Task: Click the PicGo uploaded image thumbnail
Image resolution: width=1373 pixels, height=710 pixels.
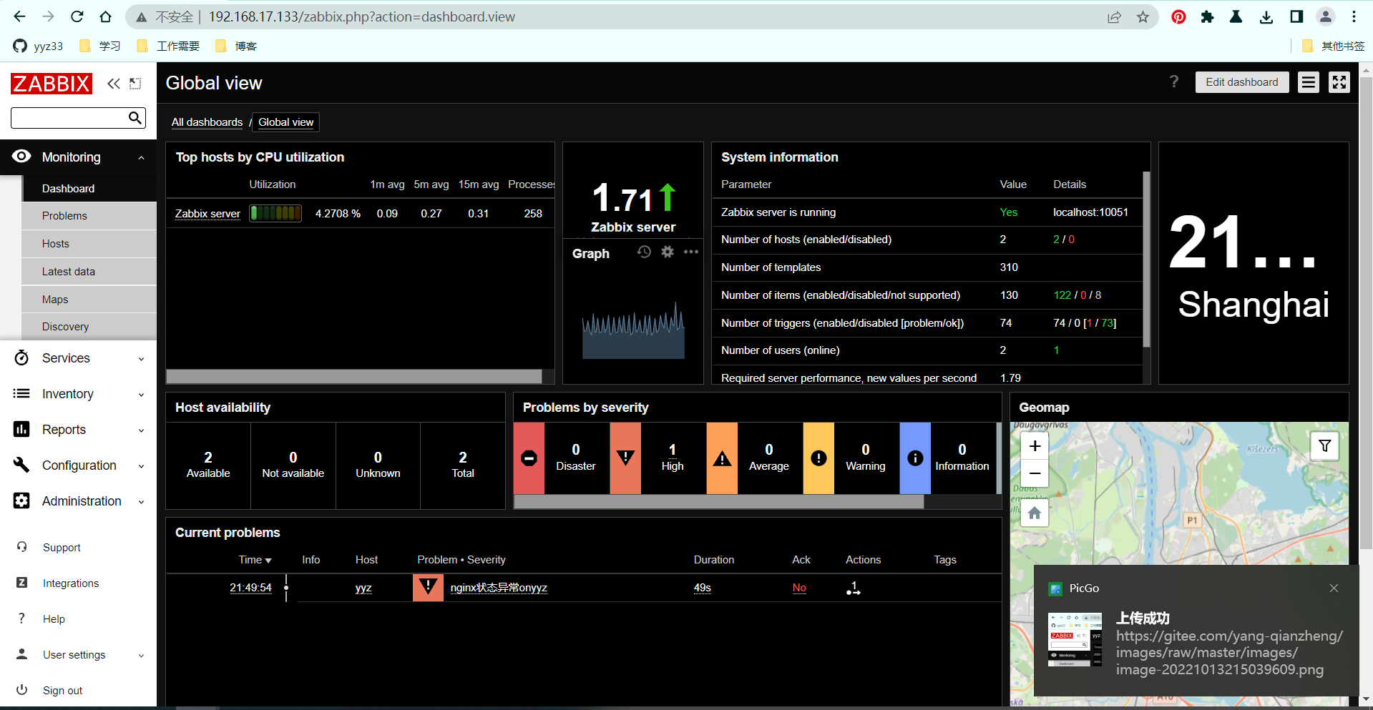Action: click(x=1075, y=640)
